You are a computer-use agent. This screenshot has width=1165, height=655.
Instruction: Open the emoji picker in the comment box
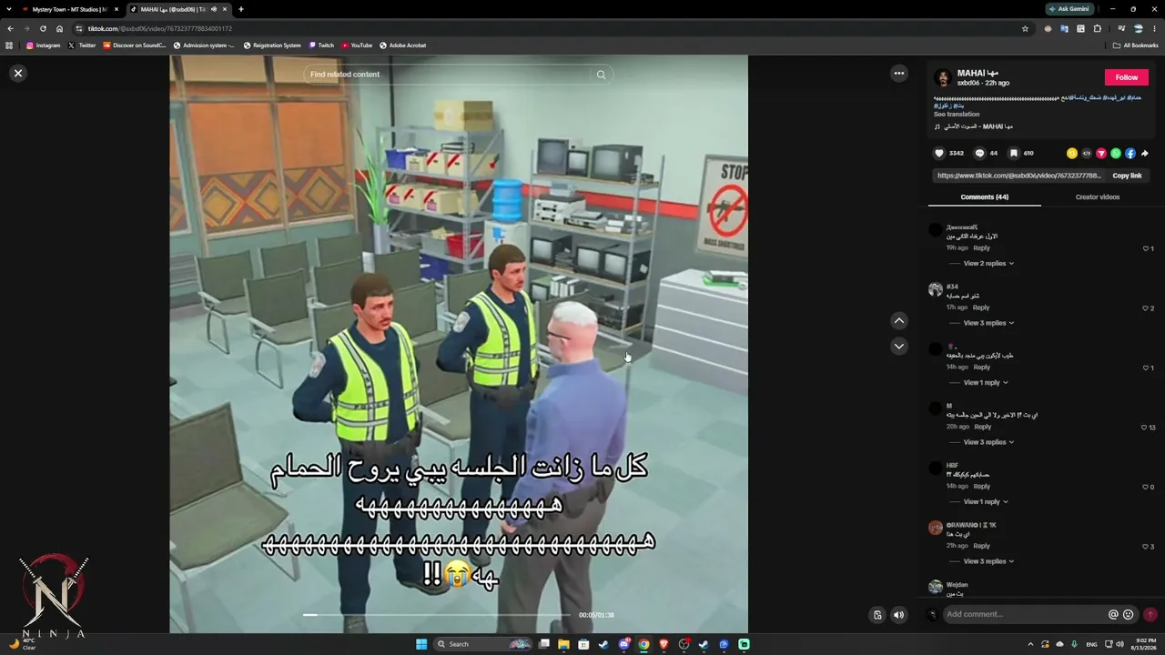click(1129, 615)
